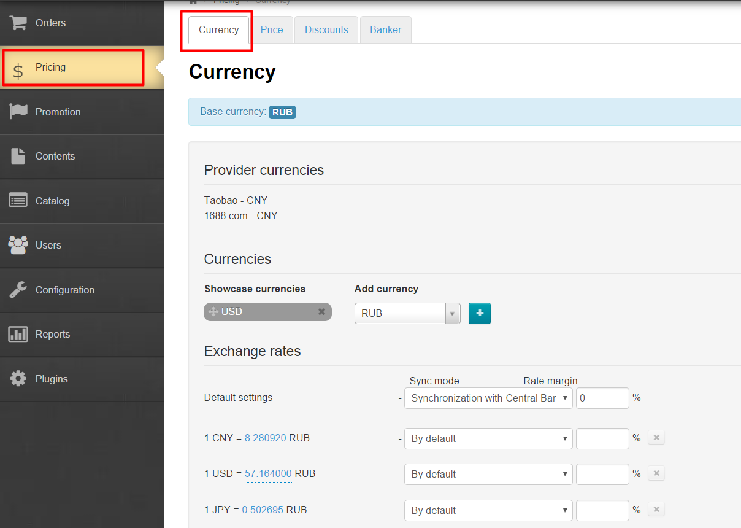This screenshot has width=741, height=528.
Task: Click the Promotion flag icon
Action: (x=18, y=112)
